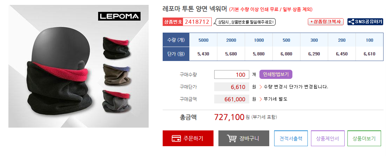Click the 구매단가 unit price field

click(232, 87)
